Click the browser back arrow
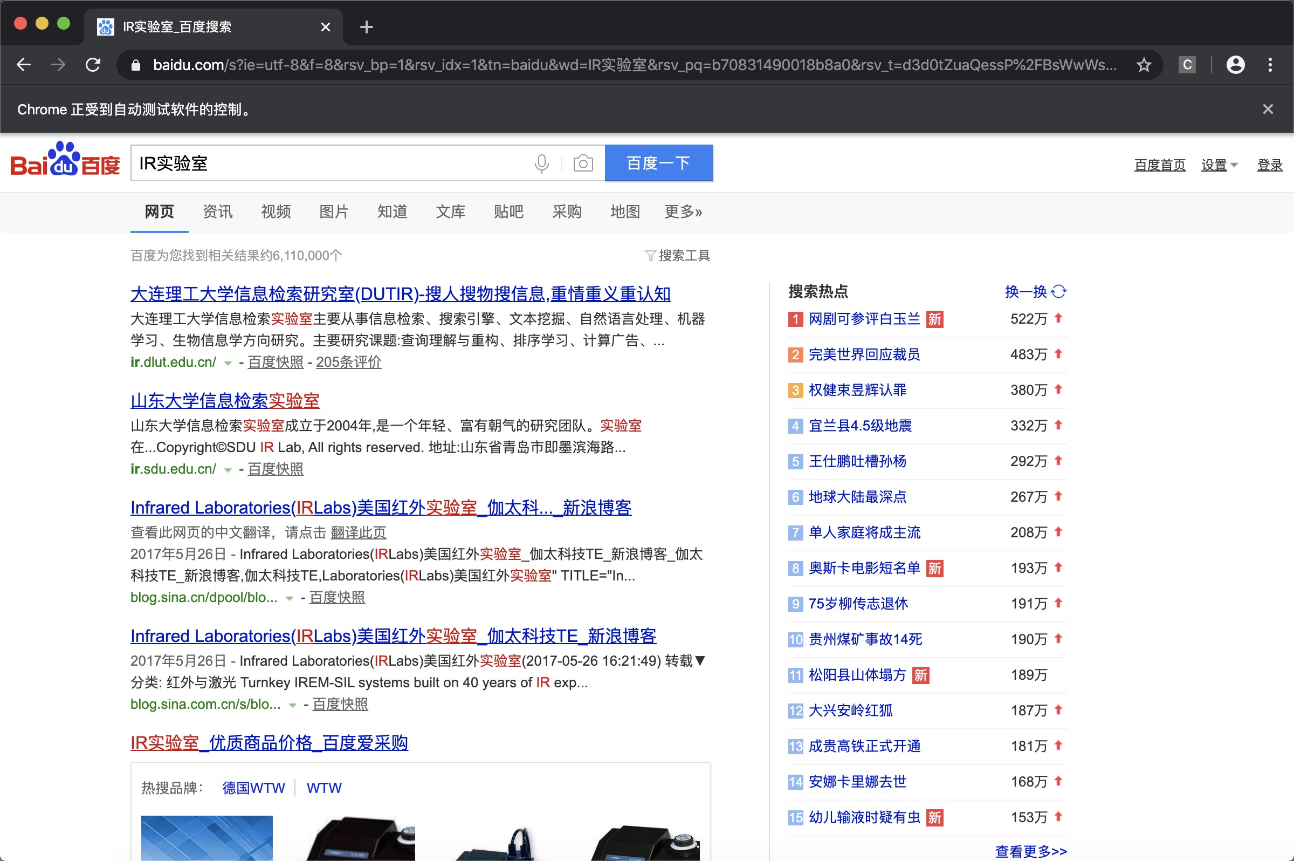 24,65
